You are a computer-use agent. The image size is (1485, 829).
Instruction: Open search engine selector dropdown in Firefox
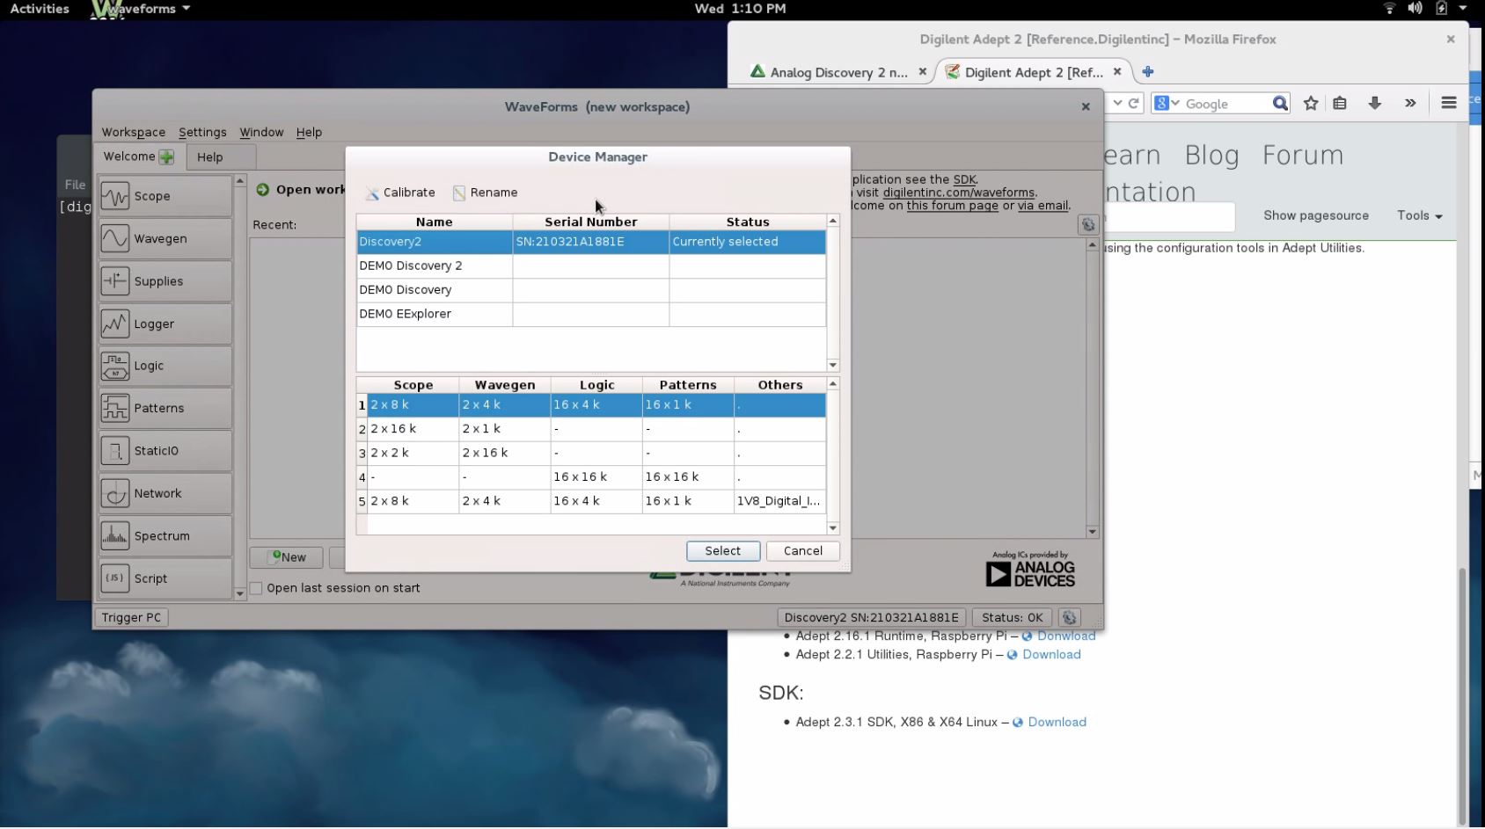[1167, 103]
